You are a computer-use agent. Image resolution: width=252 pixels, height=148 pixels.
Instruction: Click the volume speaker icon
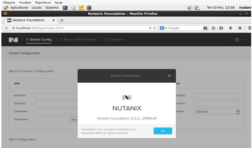point(190,8)
